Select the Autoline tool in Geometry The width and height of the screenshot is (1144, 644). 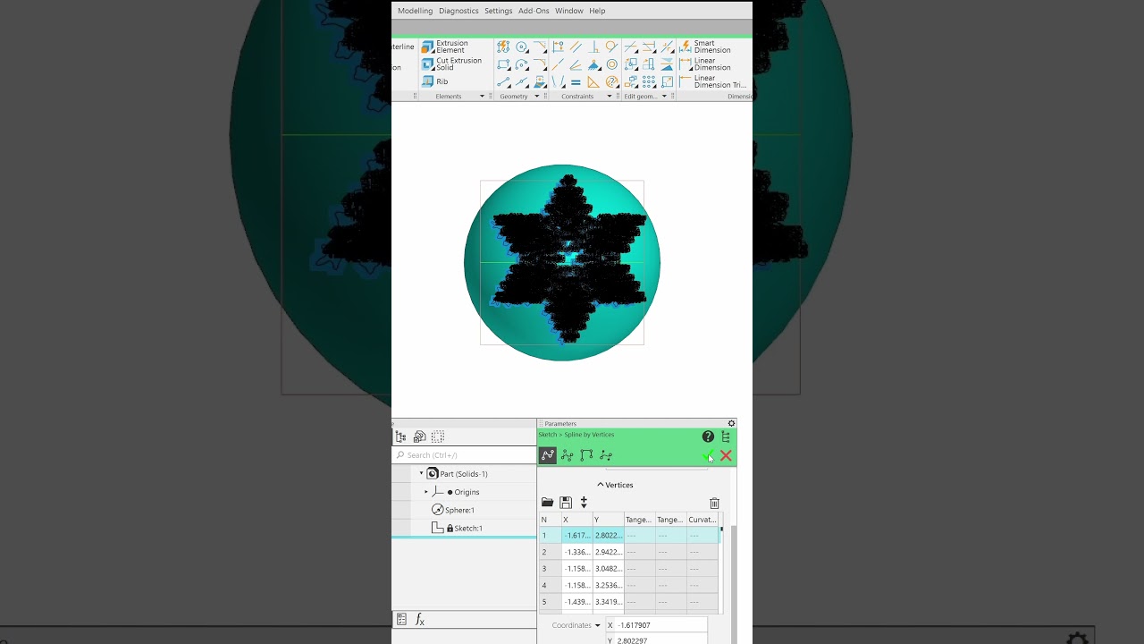pyautogui.click(x=503, y=47)
